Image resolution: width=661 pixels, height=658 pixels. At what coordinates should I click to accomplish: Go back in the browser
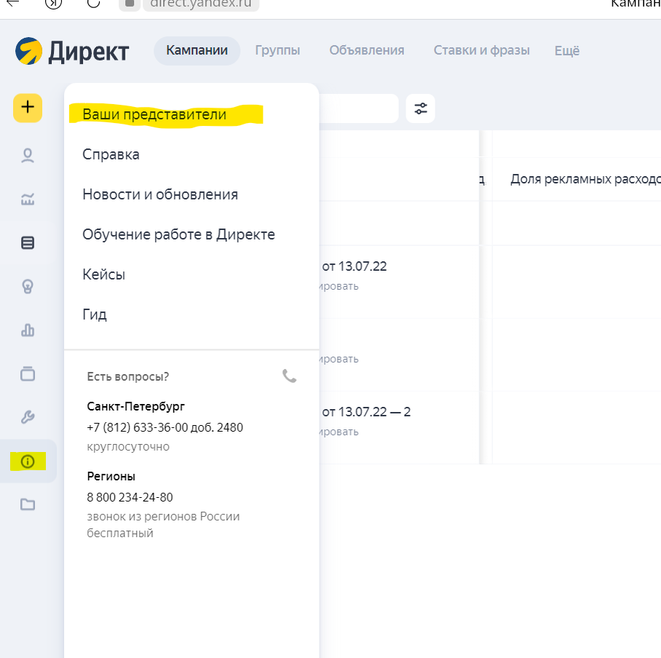(13, 4)
